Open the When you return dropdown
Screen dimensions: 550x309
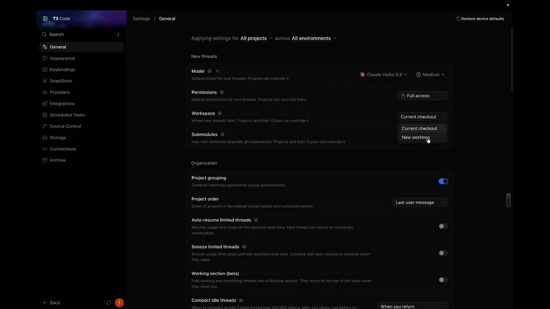pyautogui.click(x=413, y=306)
